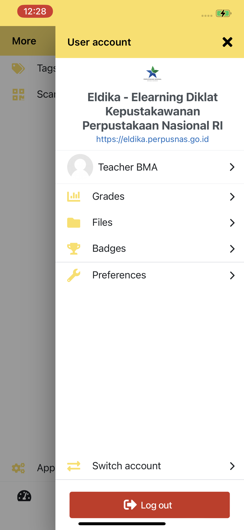Tap the Switch account arrows icon

click(x=74, y=466)
